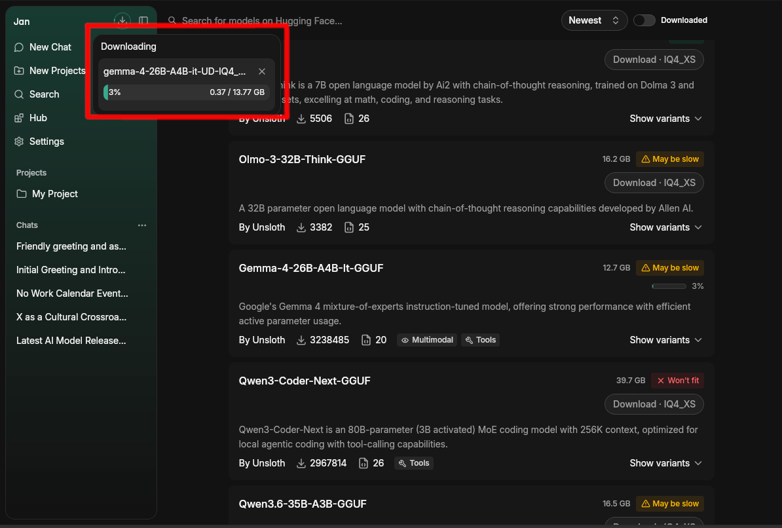Click Qwen3.6-35B 'May be slow' warning badge
The image size is (782, 528).
click(670, 504)
